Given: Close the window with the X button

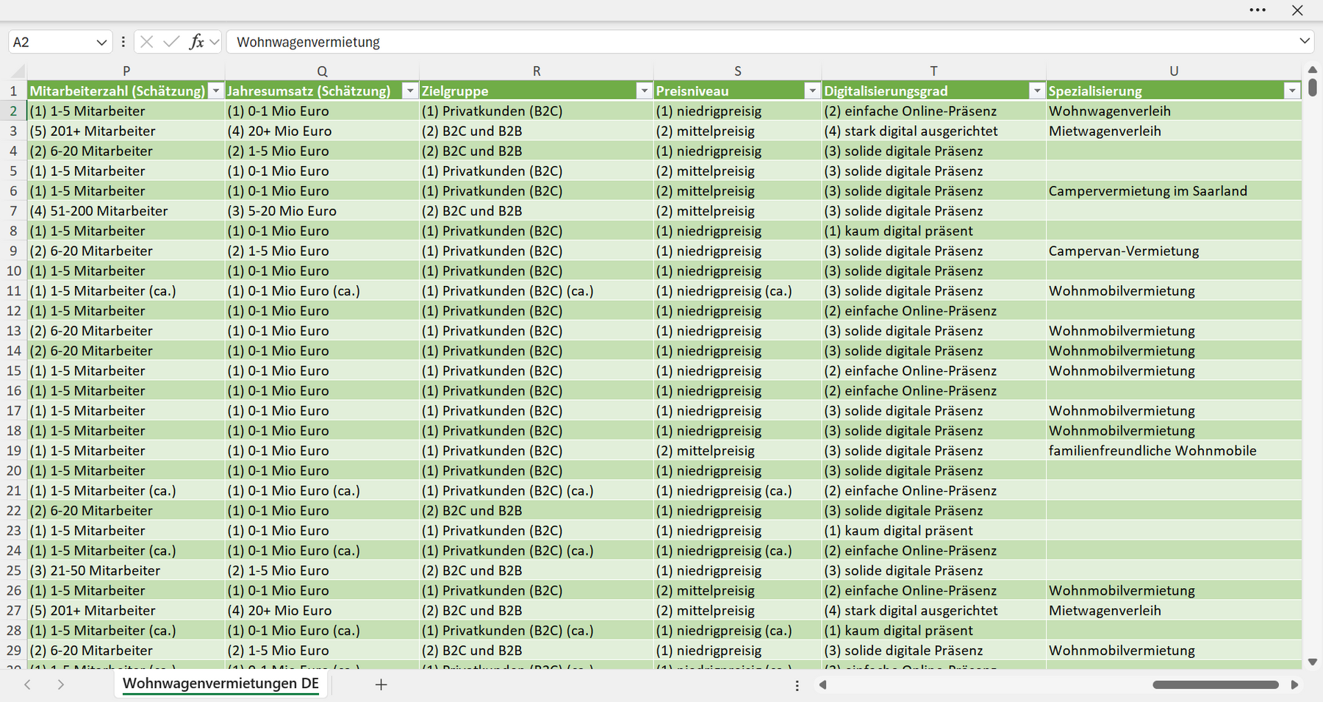Looking at the screenshot, I should click(1297, 10).
